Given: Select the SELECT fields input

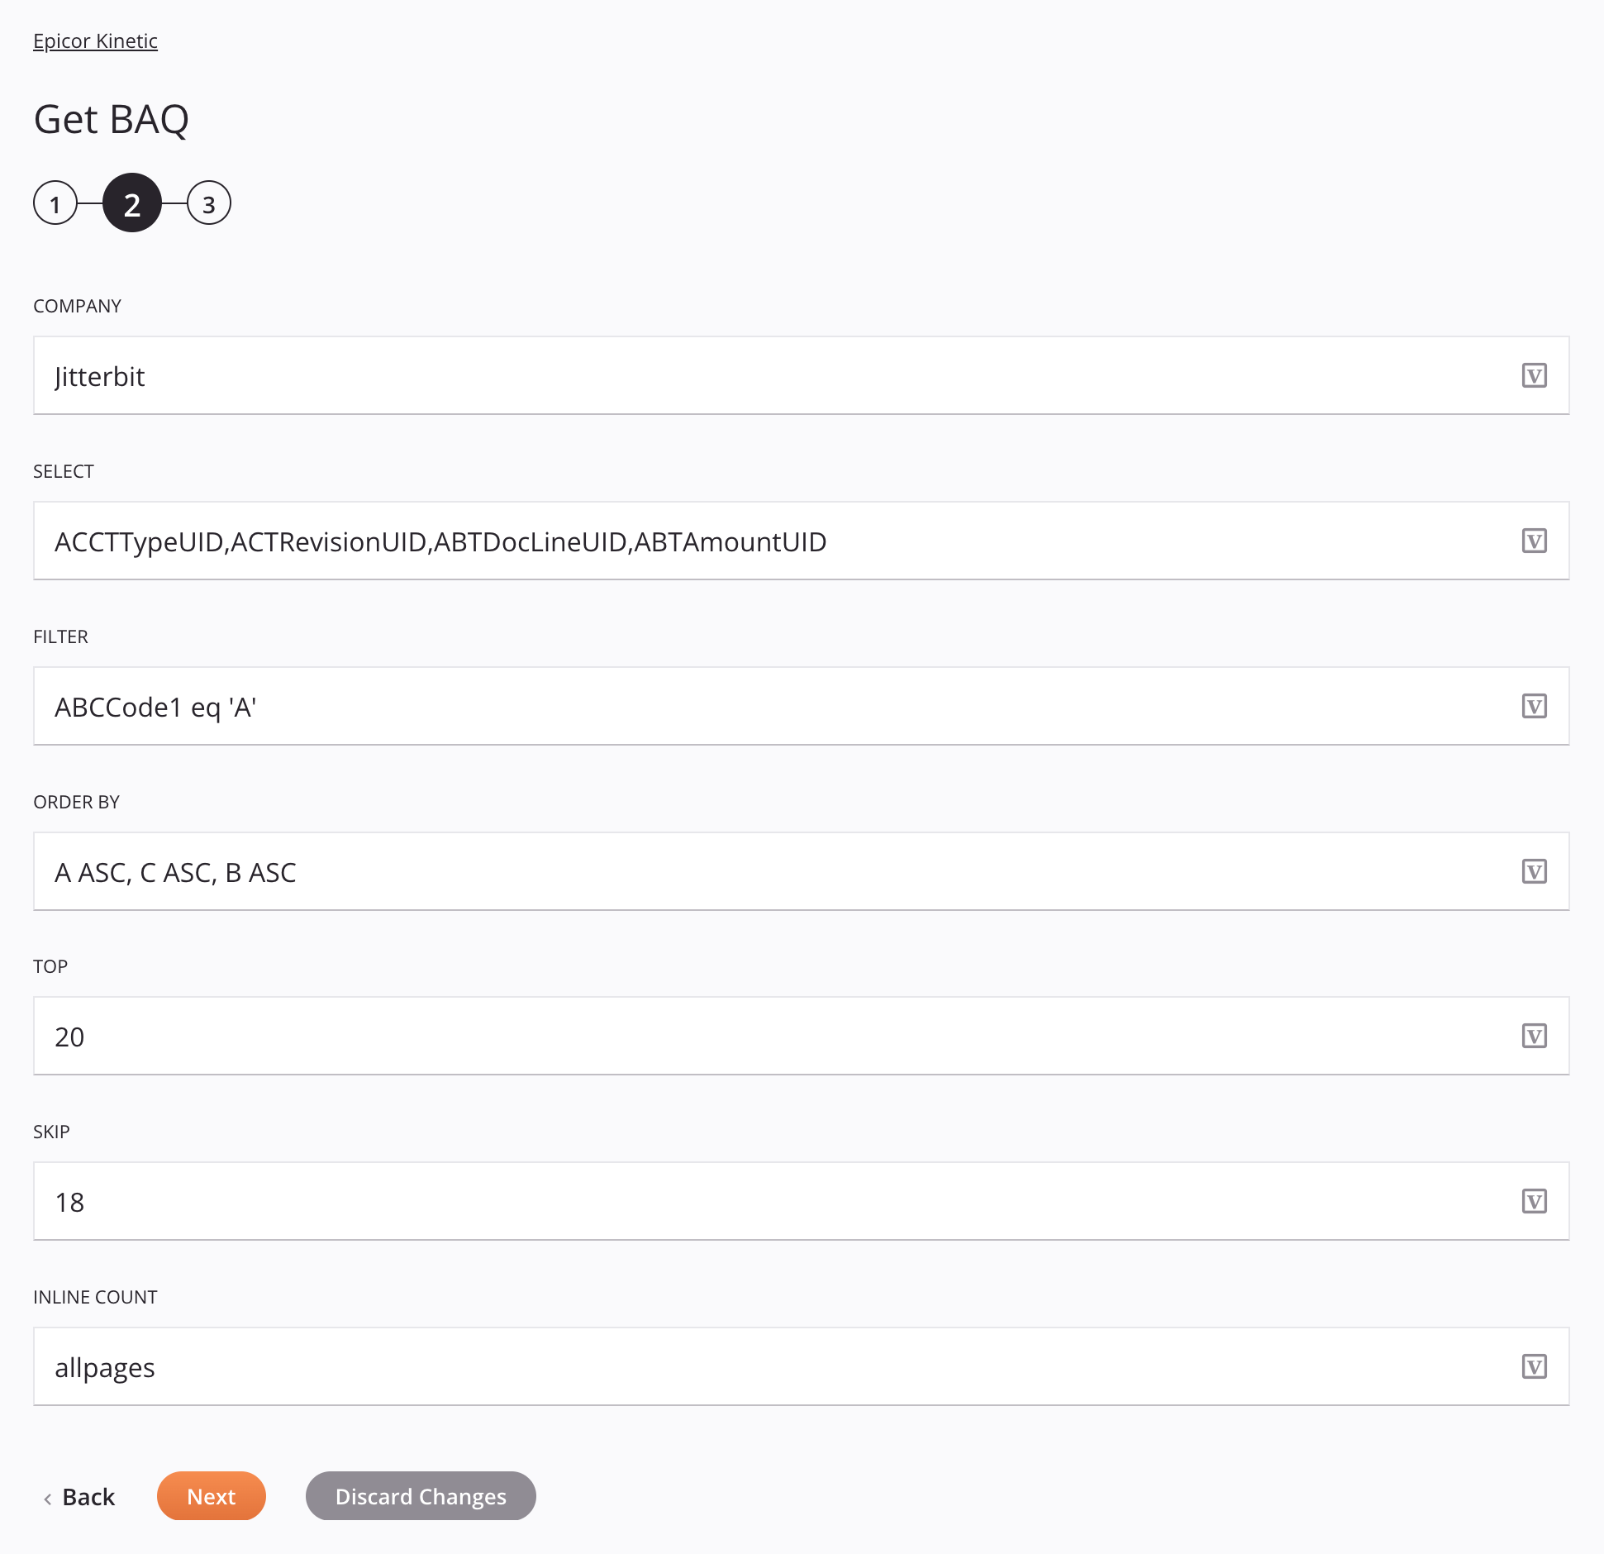Looking at the screenshot, I should (801, 540).
